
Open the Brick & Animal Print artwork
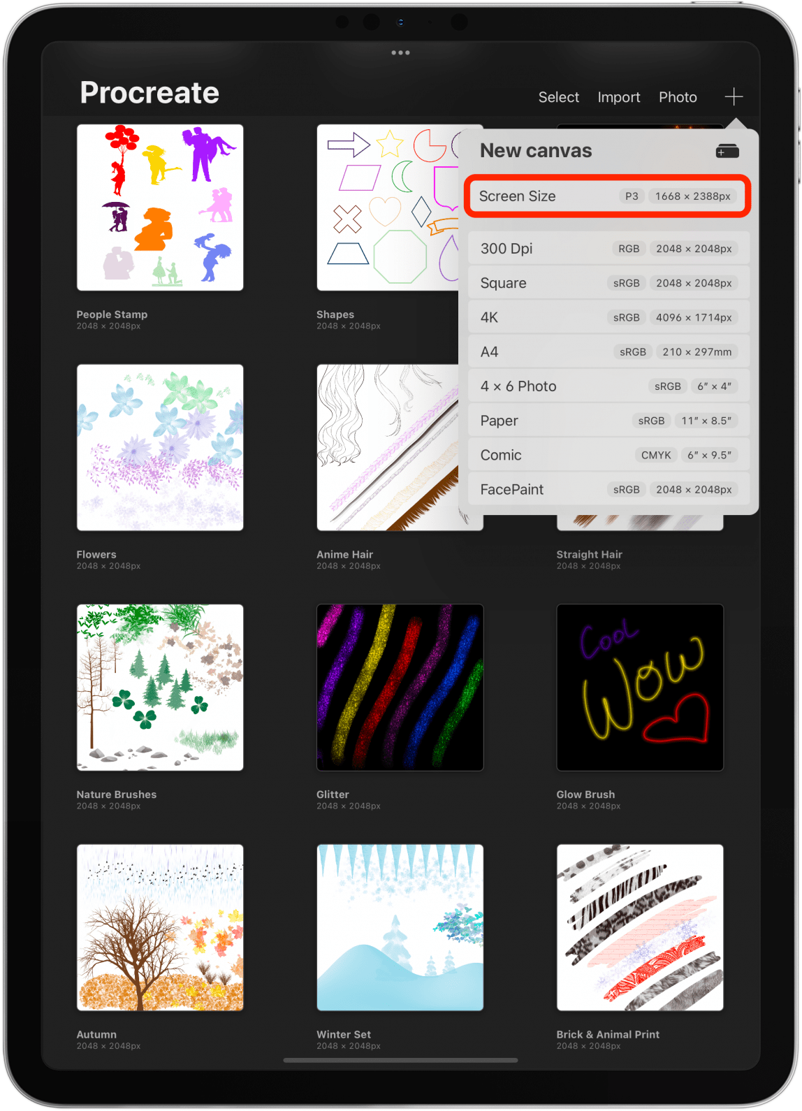pos(640,927)
